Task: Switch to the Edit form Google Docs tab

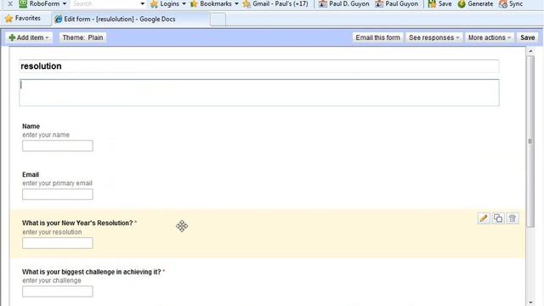Action: point(130,19)
